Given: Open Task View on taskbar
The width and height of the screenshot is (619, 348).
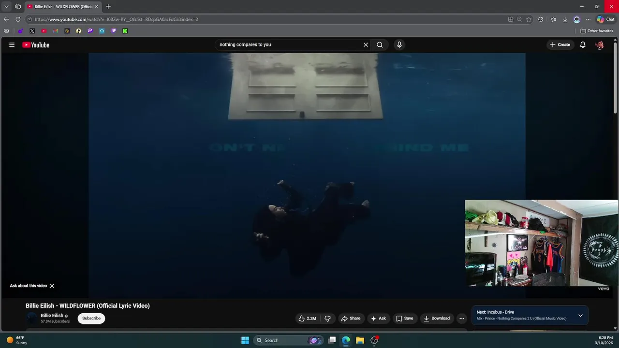Looking at the screenshot, I should [x=332, y=340].
